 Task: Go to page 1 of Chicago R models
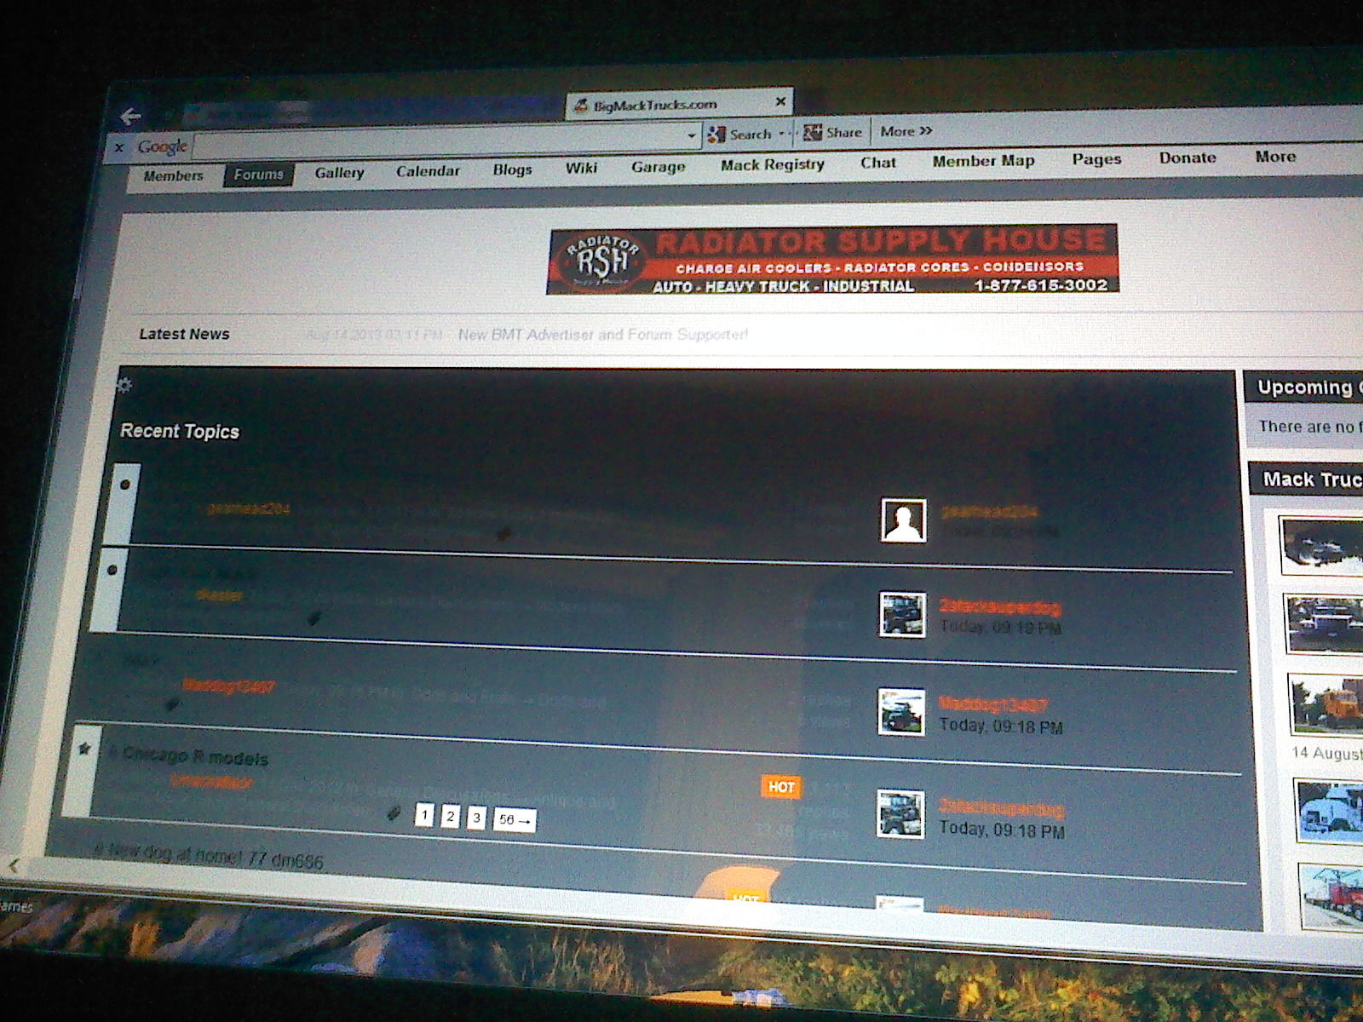[x=424, y=816]
